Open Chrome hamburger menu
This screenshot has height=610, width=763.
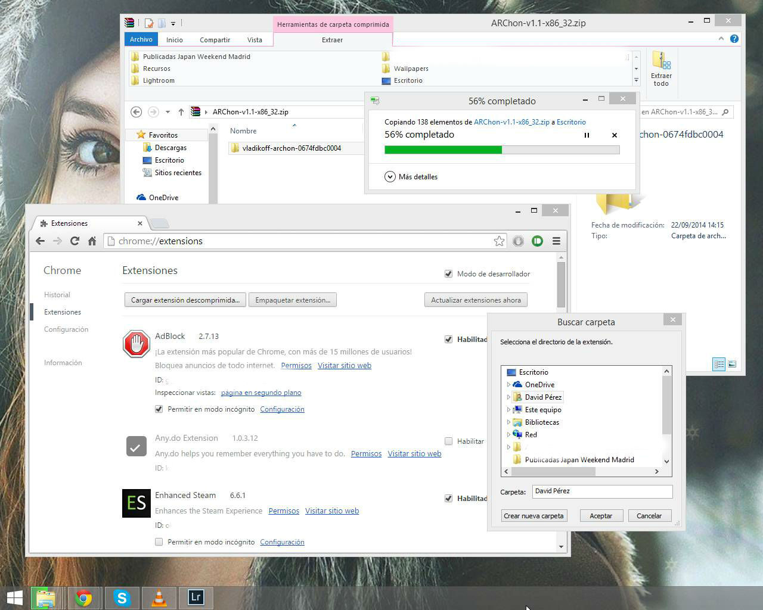[556, 241]
